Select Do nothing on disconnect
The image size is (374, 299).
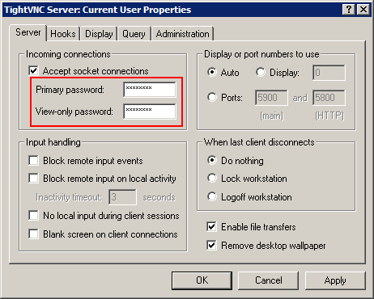point(212,160)
